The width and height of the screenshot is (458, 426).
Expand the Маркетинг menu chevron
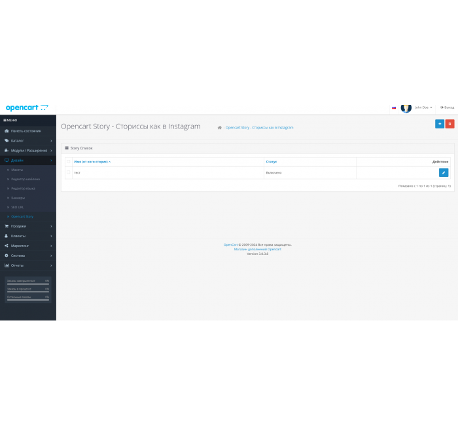tap(51, 246)
